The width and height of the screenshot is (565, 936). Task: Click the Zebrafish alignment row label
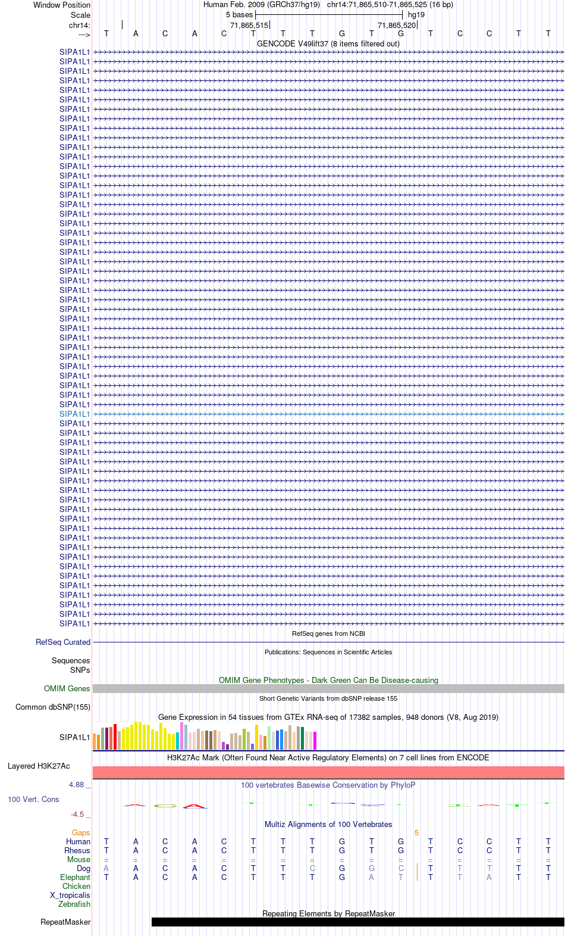tap(74, 904)
